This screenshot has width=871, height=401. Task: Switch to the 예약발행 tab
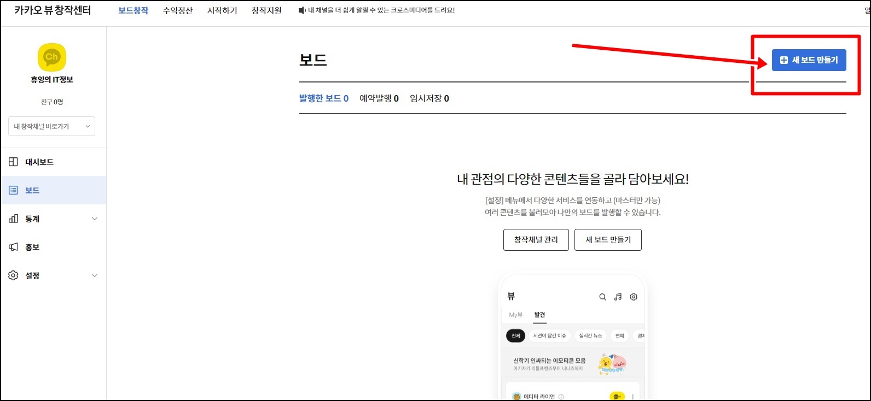point(379,98)
